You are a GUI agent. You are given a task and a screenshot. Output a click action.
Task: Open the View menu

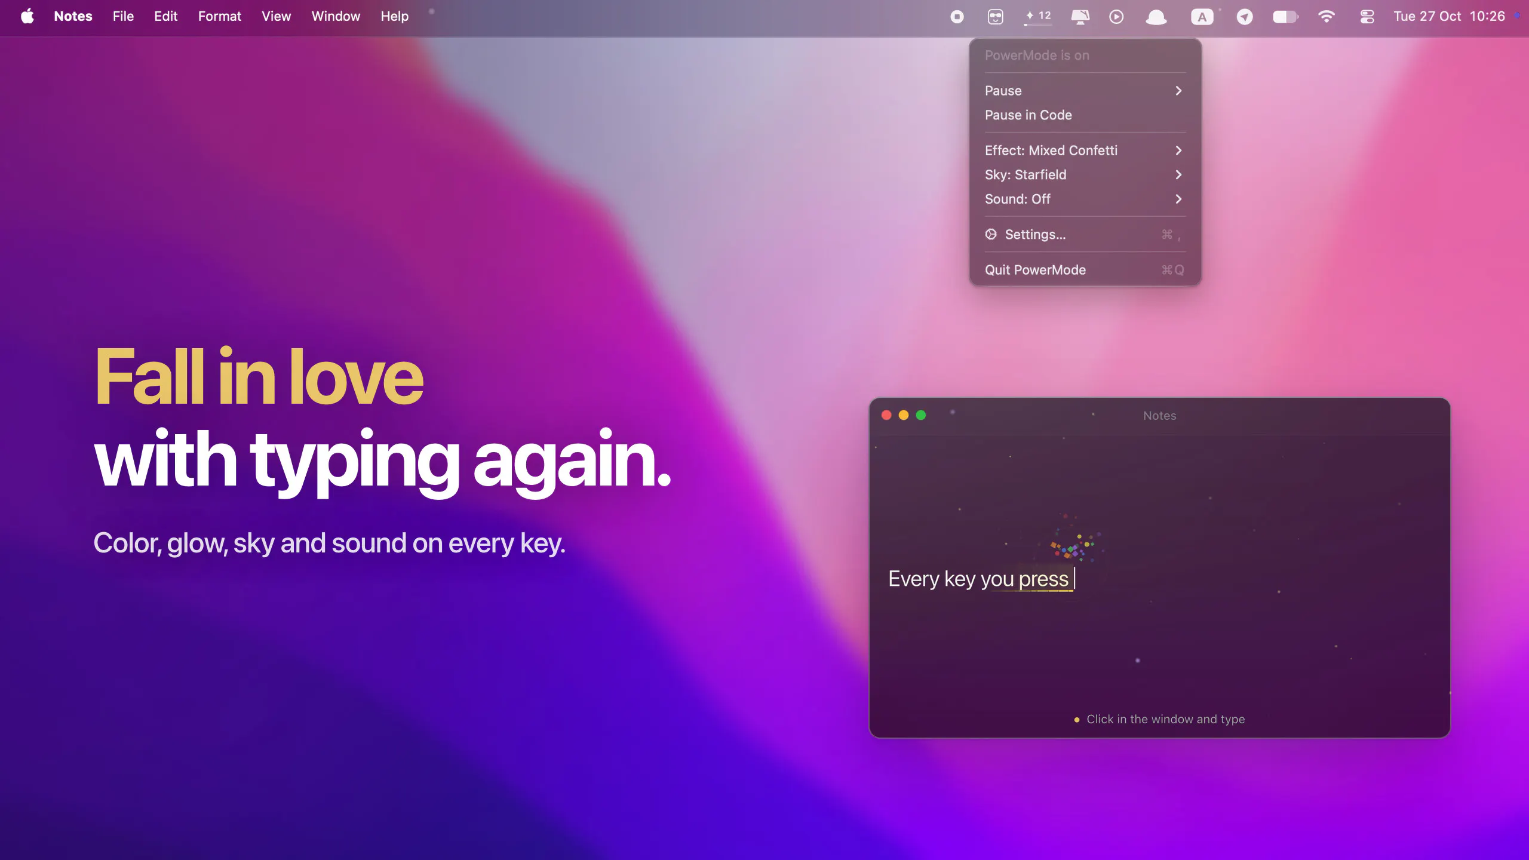point(276,16)
